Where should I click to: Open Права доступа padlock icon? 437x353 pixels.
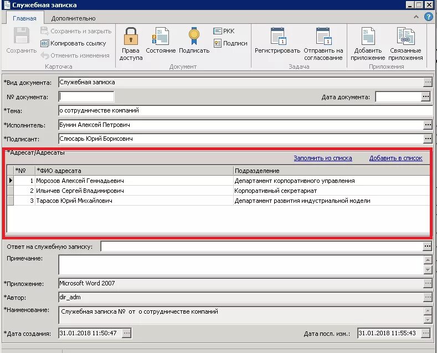click(x=131, y=36)
